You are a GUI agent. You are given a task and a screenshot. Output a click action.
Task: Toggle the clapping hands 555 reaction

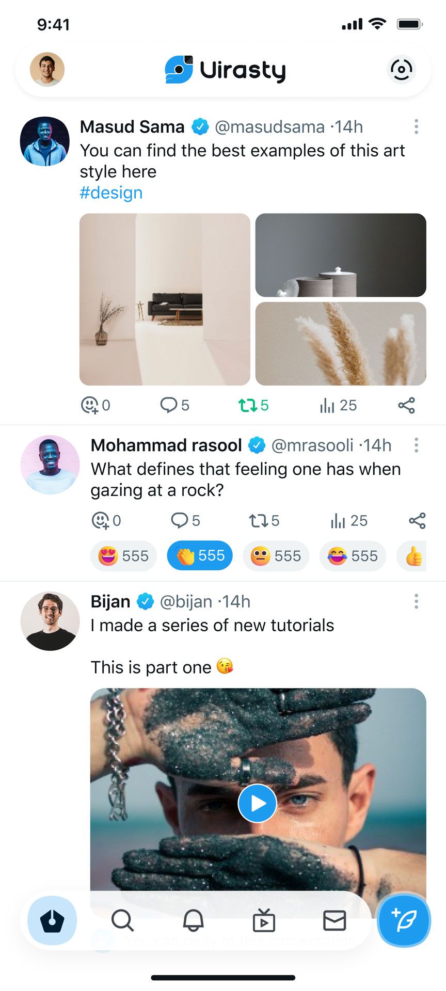tap(200, 556)
